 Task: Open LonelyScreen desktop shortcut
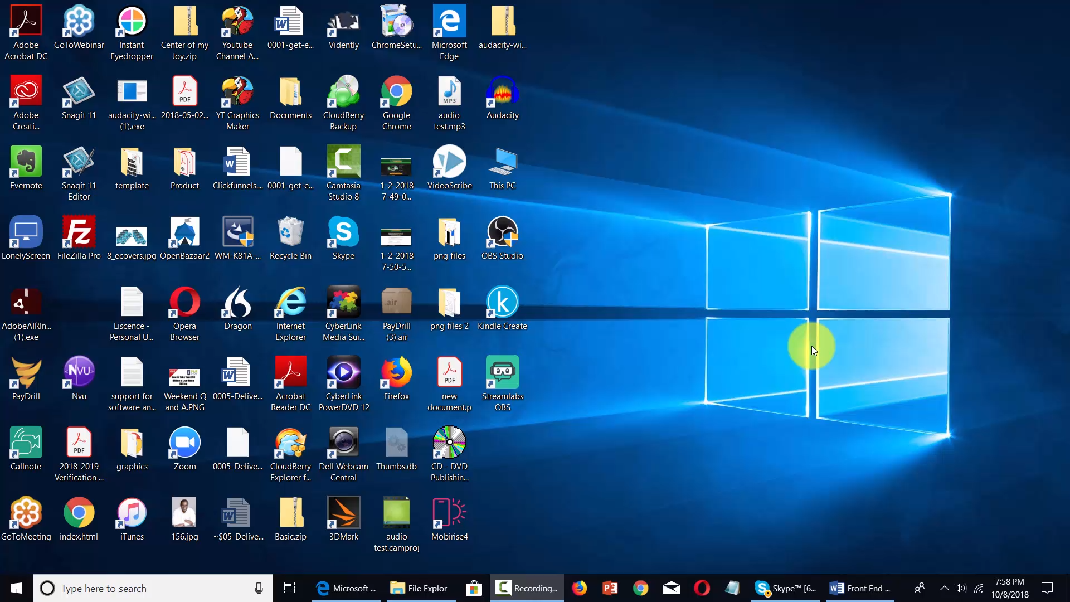[26, 237]
